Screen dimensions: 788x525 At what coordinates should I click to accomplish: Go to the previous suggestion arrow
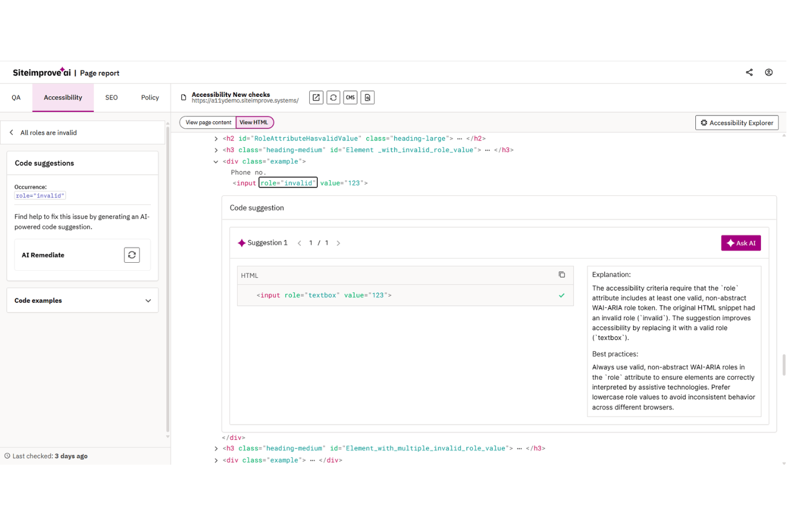(299, 243)
